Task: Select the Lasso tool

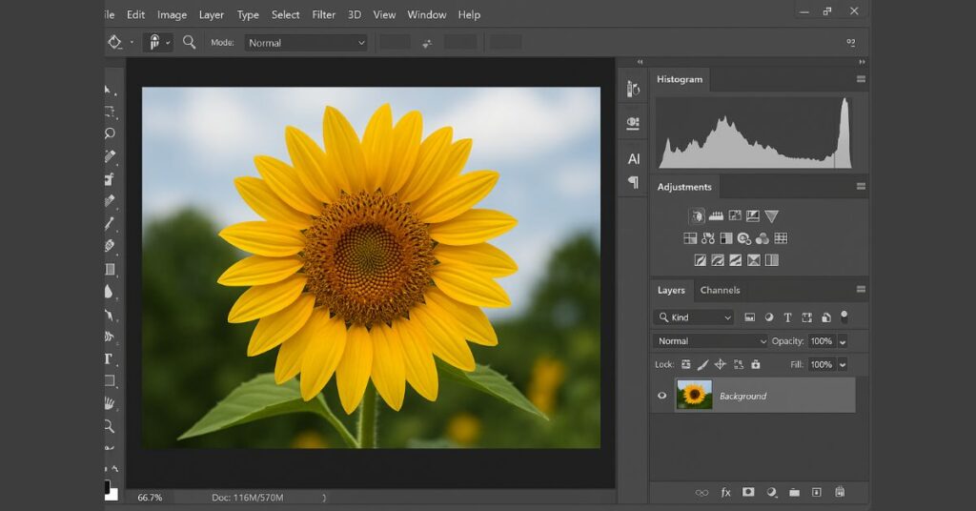Action: coord(111,133)
